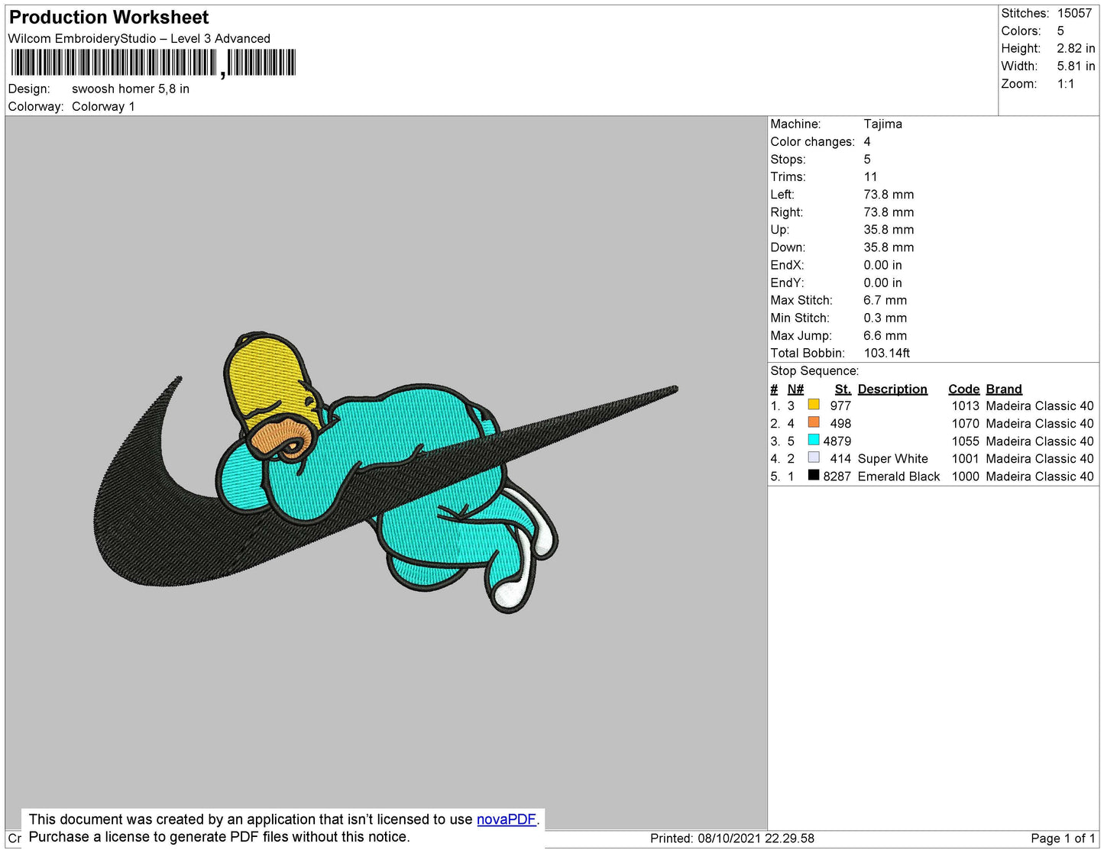Click the 'Color changes:' label
Image resolution: width=1104 pixels, height=853 pixels.
812,142
